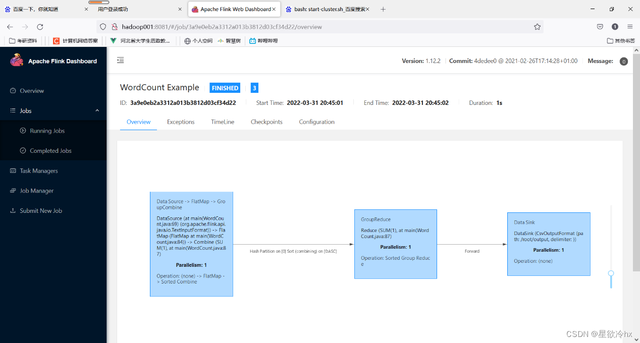The width and height of the screenshot is (640, 343).
Task: Click the Commit 4dedee0 text
Action: point(513,61)
